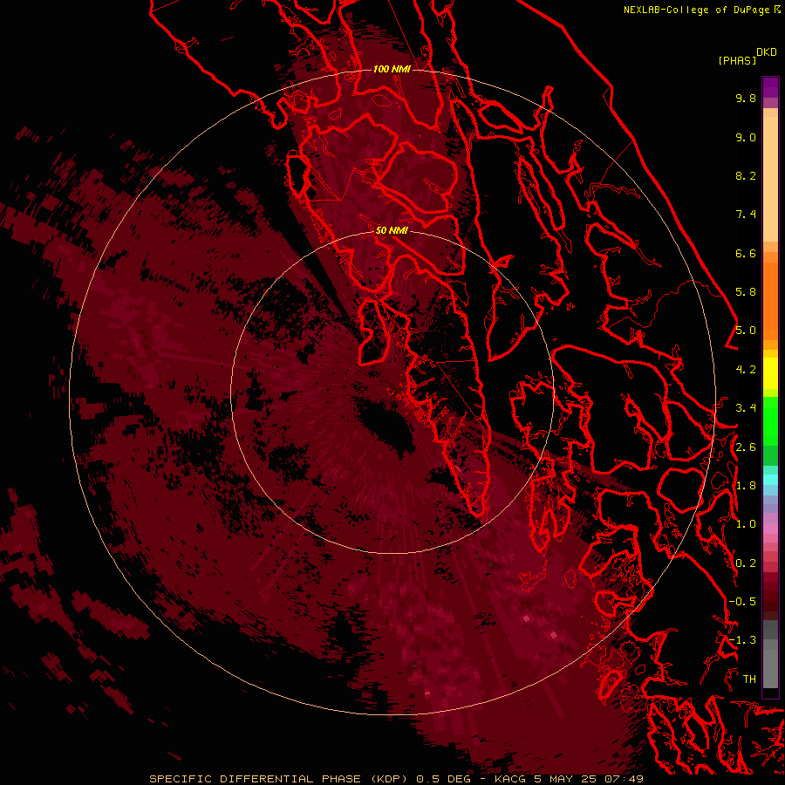This screenshot has width=785, height=785.
Task: Click SPECIFIC DIFFERENTIAL PHASE (KDP) title text
Action: click(280, 779)
